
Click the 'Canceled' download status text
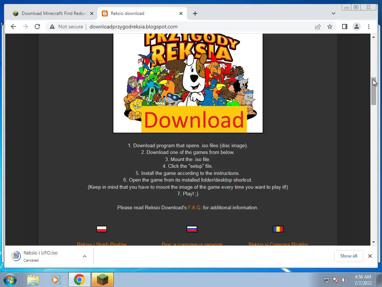31,260
